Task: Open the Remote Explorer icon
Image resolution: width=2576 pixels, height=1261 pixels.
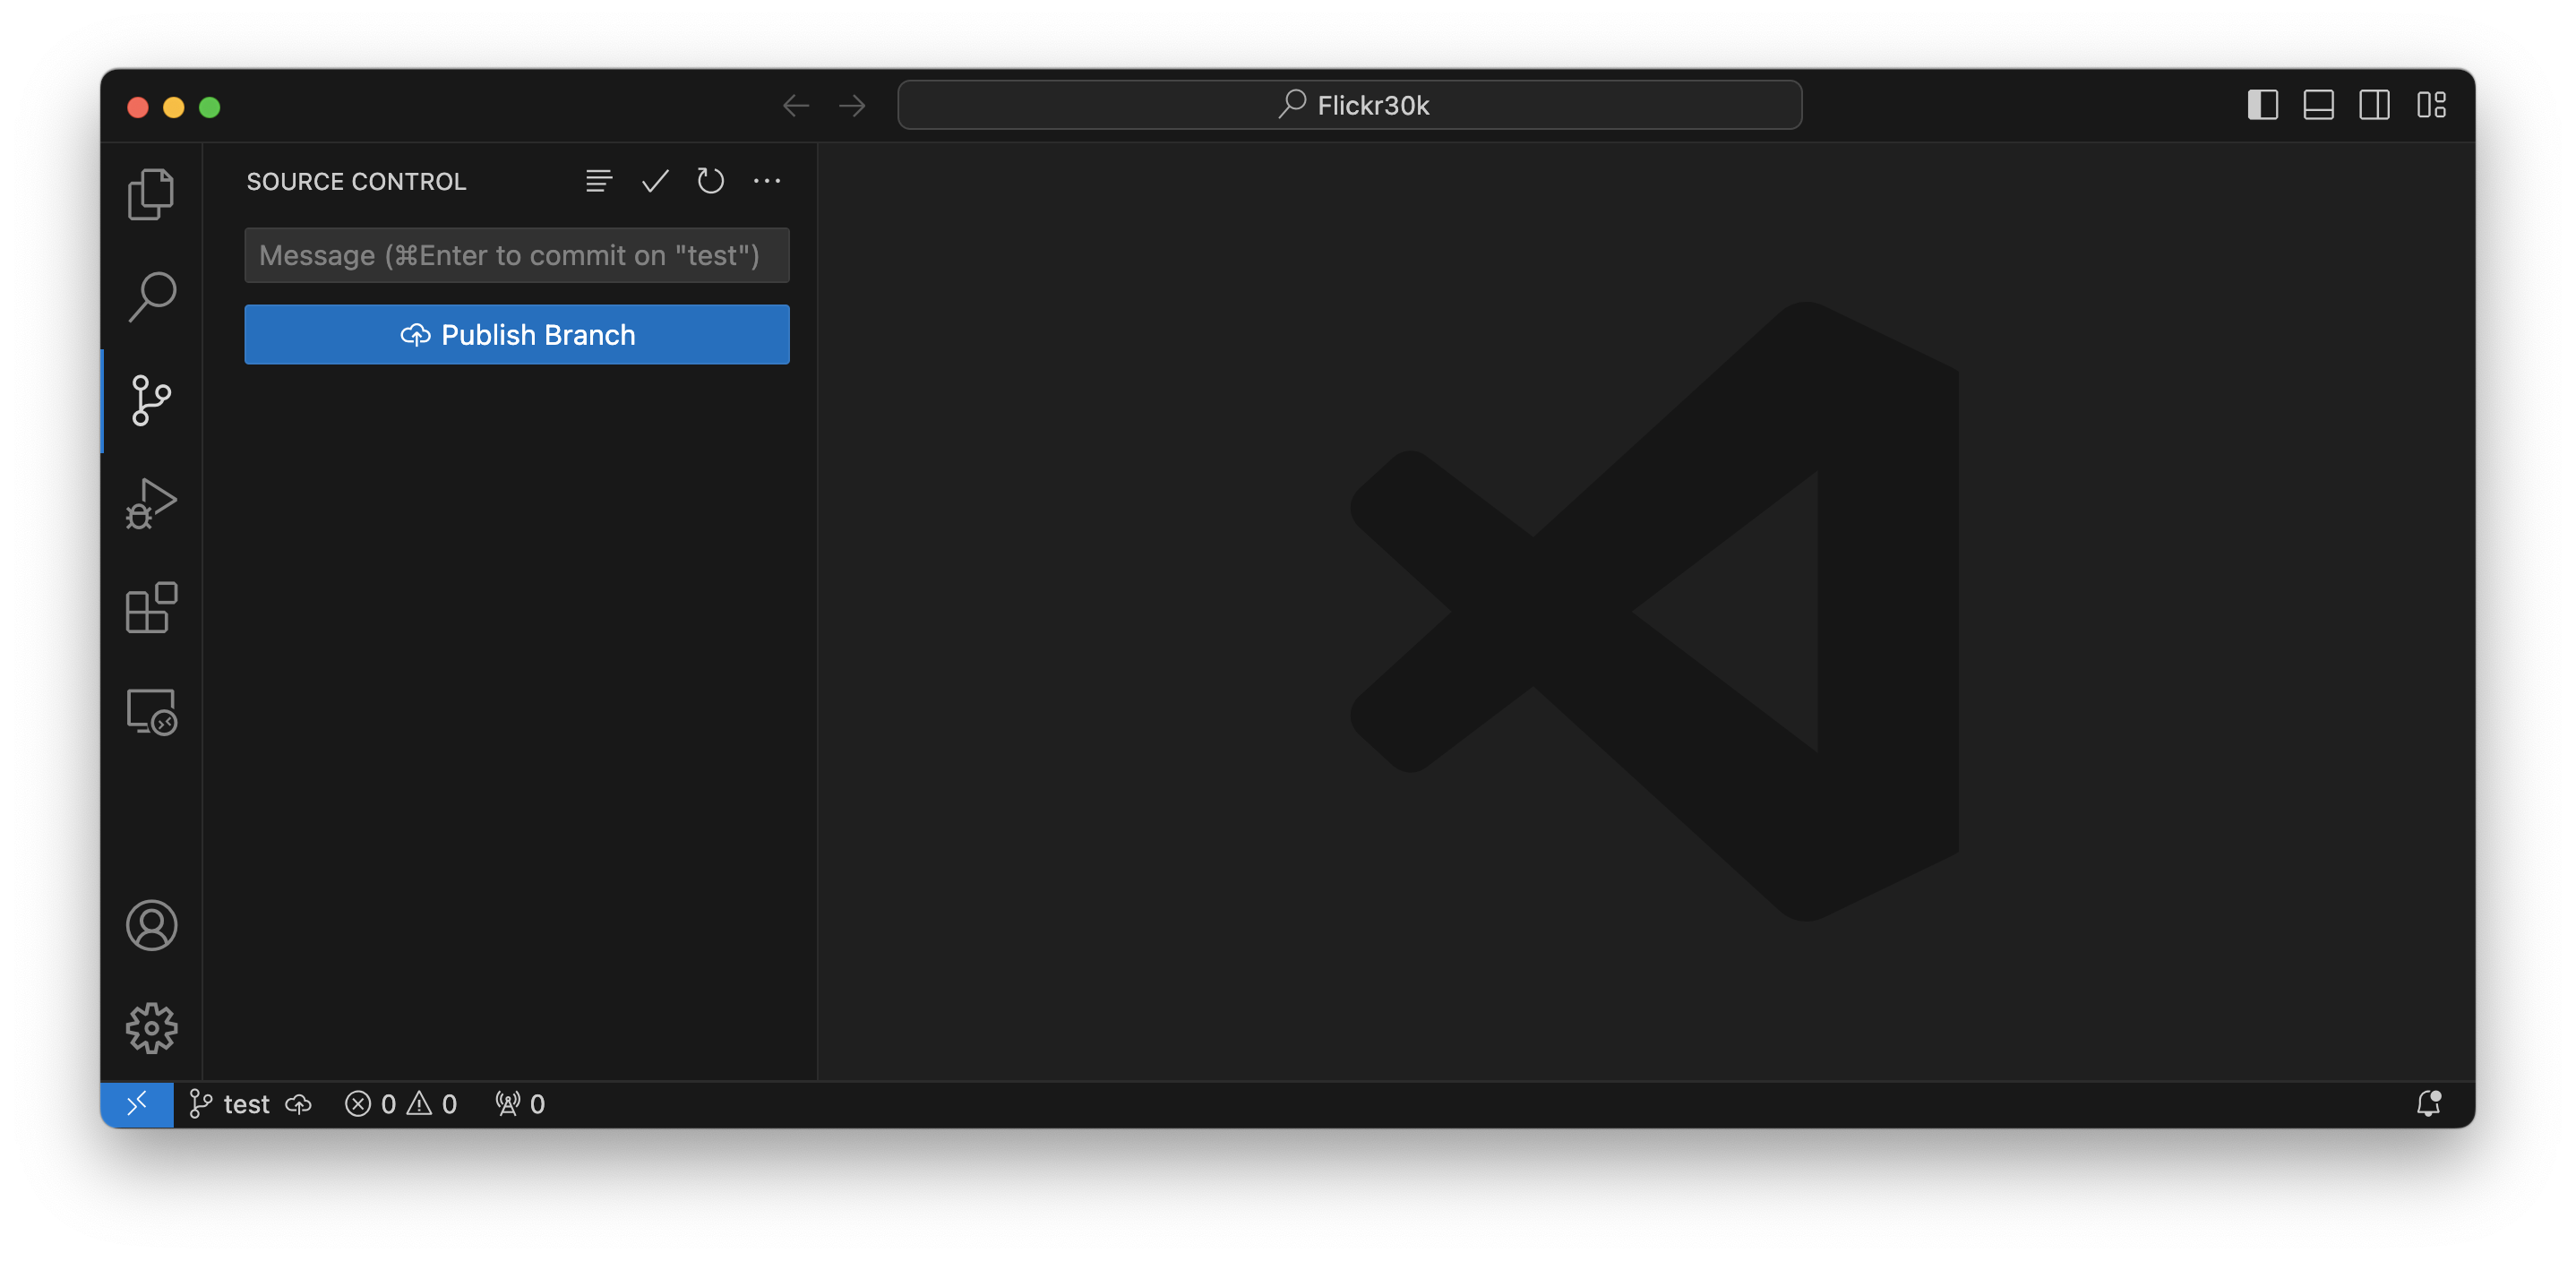Action: pos(151,712)
